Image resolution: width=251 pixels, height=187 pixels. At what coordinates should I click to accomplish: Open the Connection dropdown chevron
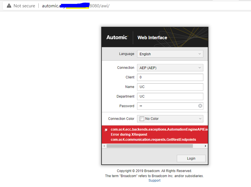click(200, 68)
